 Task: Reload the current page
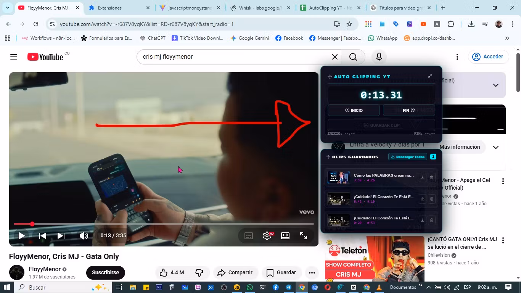36,24
